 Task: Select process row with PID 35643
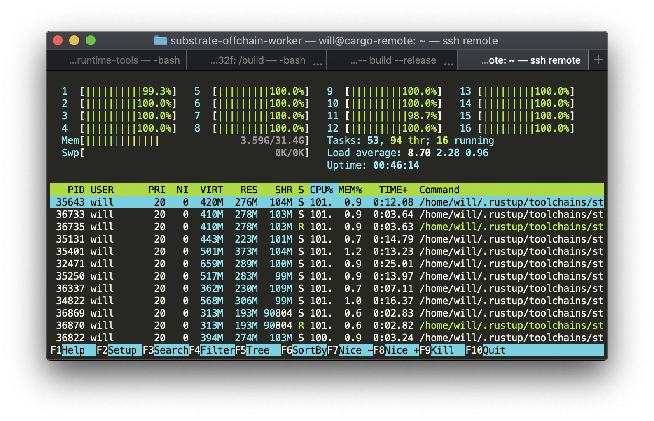[x=327, y=202]
